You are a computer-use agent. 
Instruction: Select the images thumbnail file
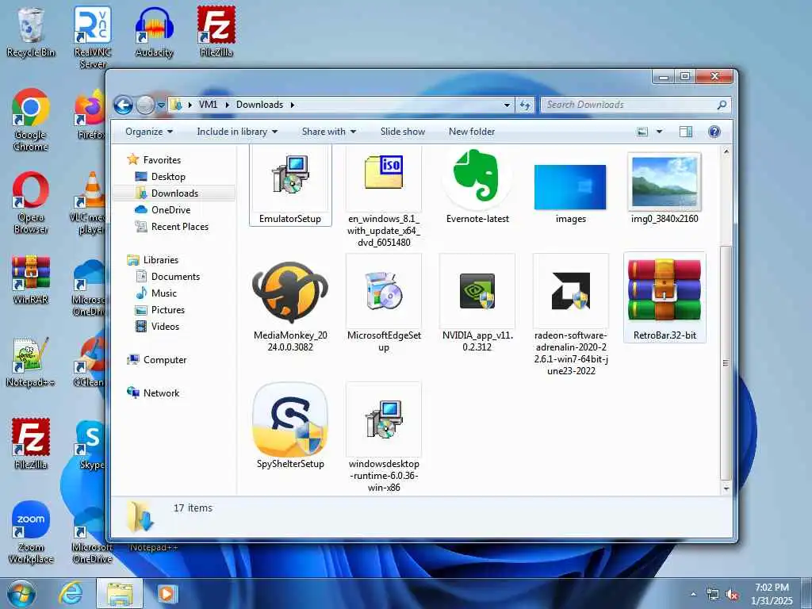click(x=570, y=193)
